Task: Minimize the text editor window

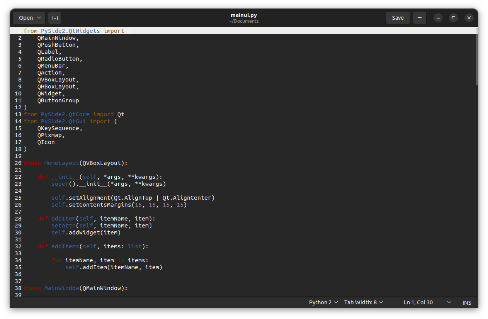Action: coord(438,18)
